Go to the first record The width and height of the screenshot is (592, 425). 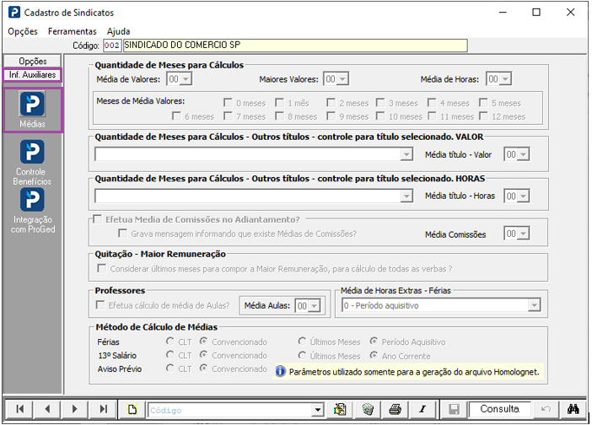click(x=19, y=409)
